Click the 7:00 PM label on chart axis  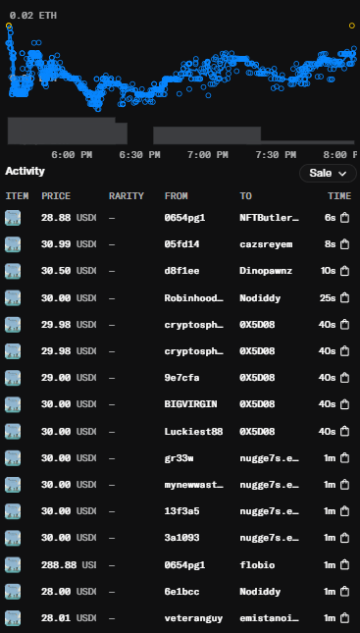pyautogui.click(x=207, y=155)
